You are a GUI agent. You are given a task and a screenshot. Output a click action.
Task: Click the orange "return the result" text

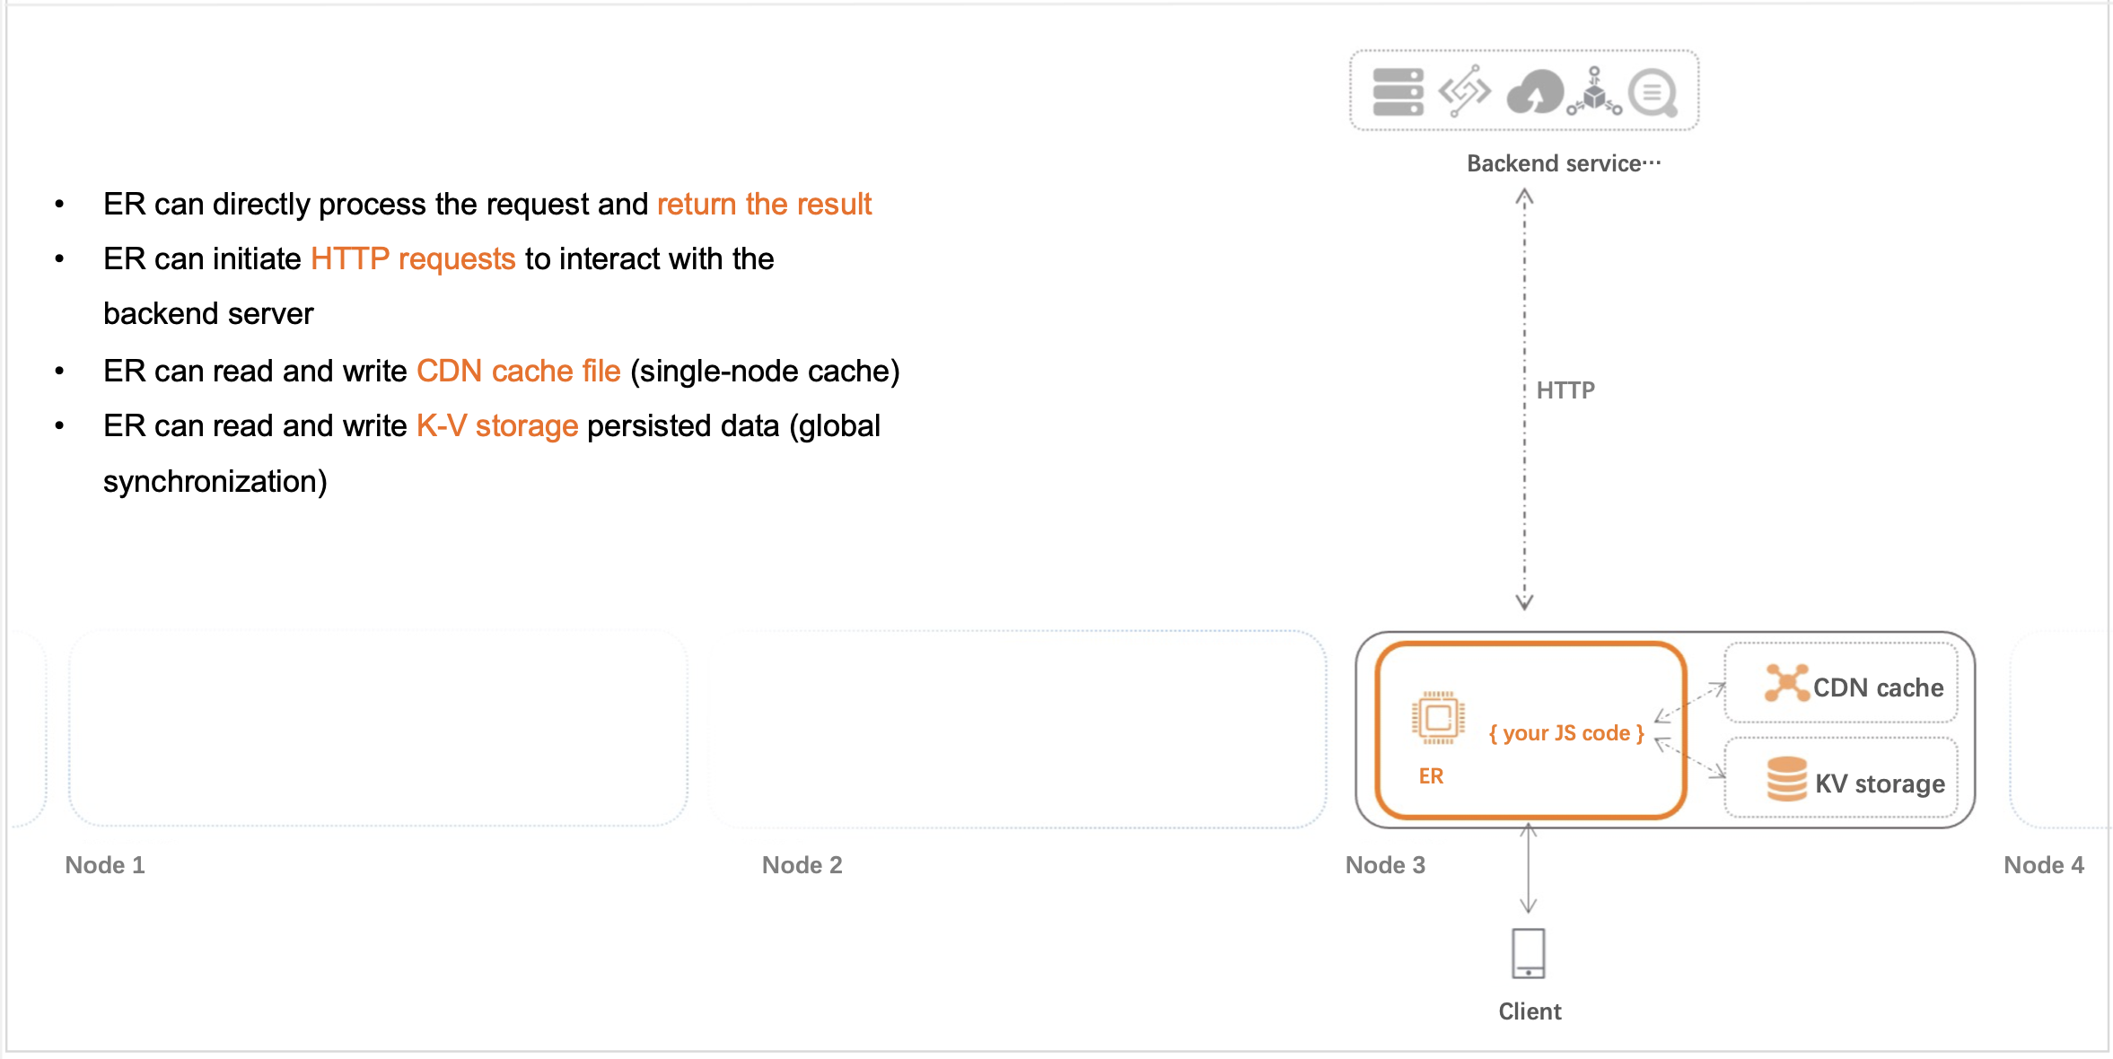[x=764, y=205]
